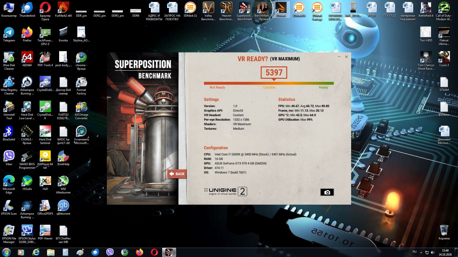Viewport: 458px width, 257px height.
Task: Open the Crysis 3 desktop icon
Action: [x=444, y=59]
